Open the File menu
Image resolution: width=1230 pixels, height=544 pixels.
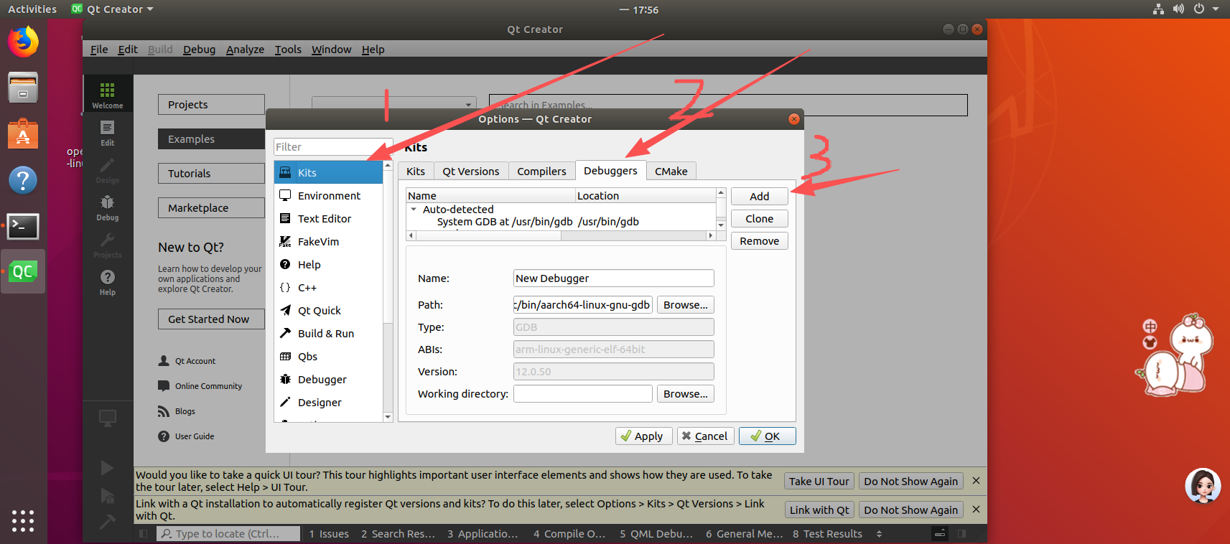coord(99,50)
